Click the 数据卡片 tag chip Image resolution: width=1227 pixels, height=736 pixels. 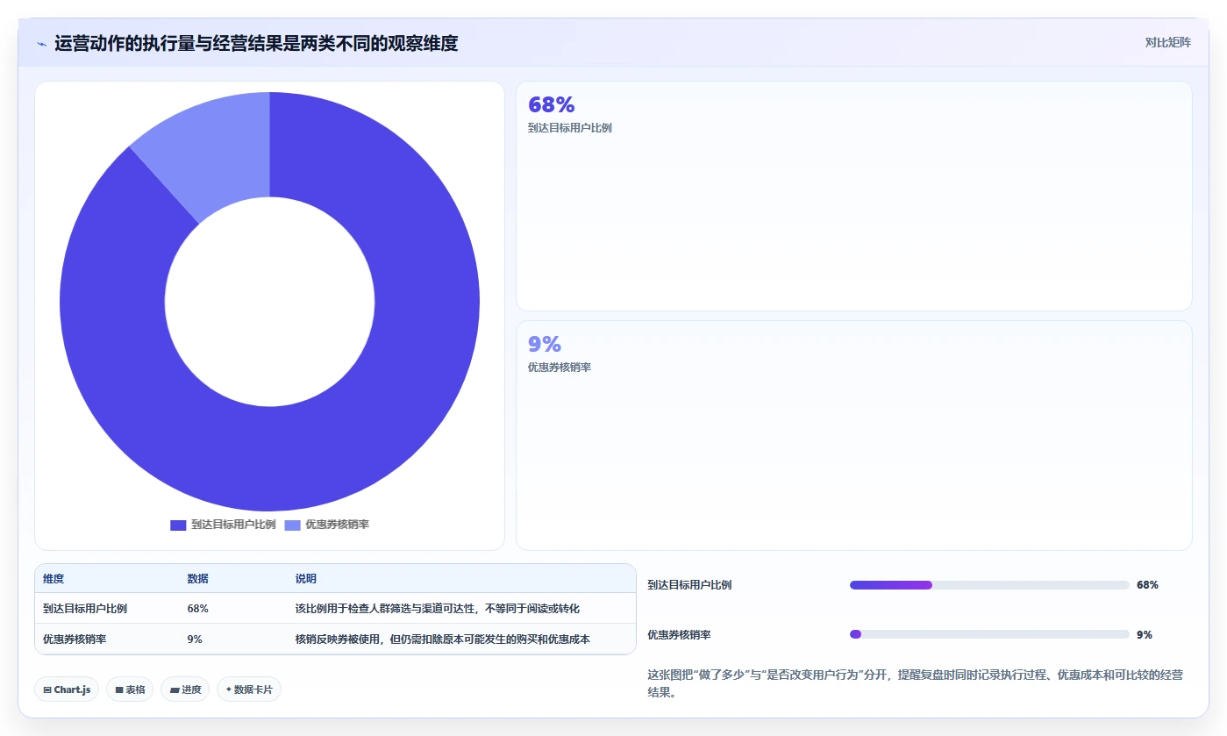[x=249, y=690]
